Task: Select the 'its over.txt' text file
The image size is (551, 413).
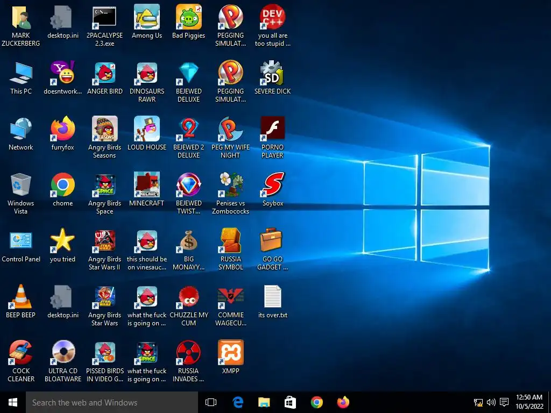Action: tap(272, 296)
